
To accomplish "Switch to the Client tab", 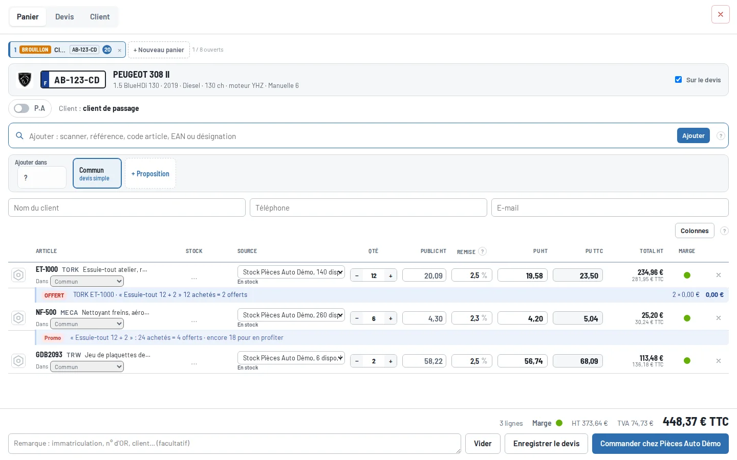I will [100, 17].
